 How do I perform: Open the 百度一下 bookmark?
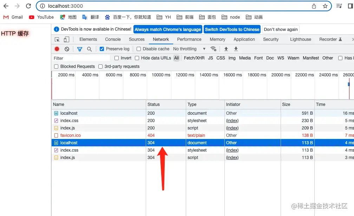[128, 17]
